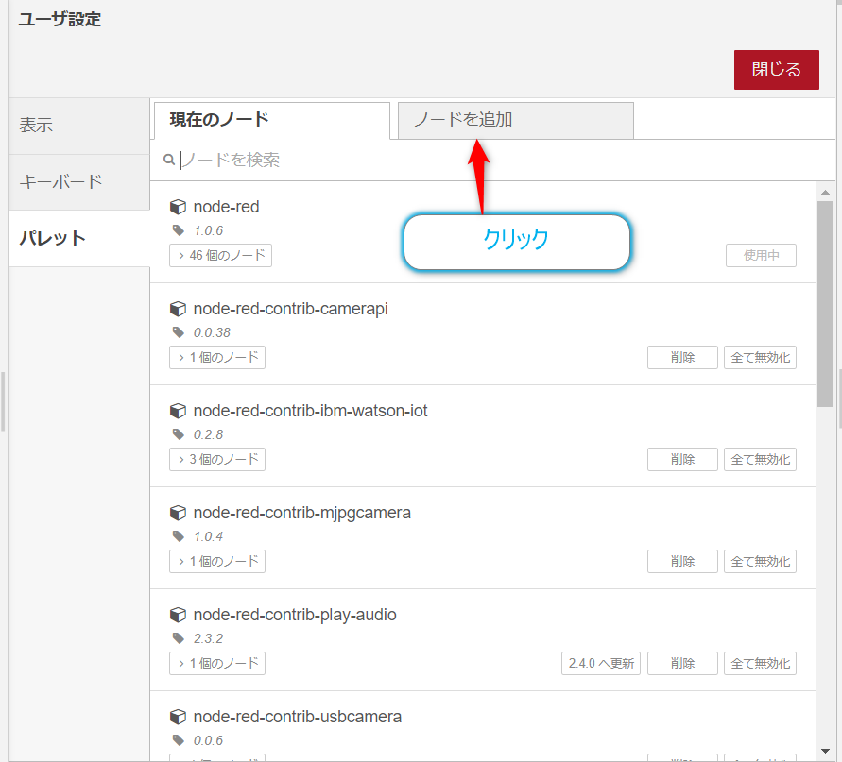Click the usbcamera package cube icon
Viewport: 842px width, 762px height.
click(x=178, y=717)
